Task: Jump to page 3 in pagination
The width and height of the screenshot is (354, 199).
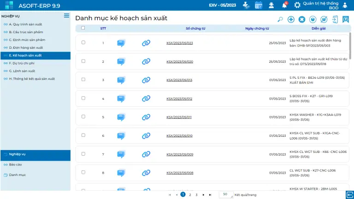Action: point(196,195)
